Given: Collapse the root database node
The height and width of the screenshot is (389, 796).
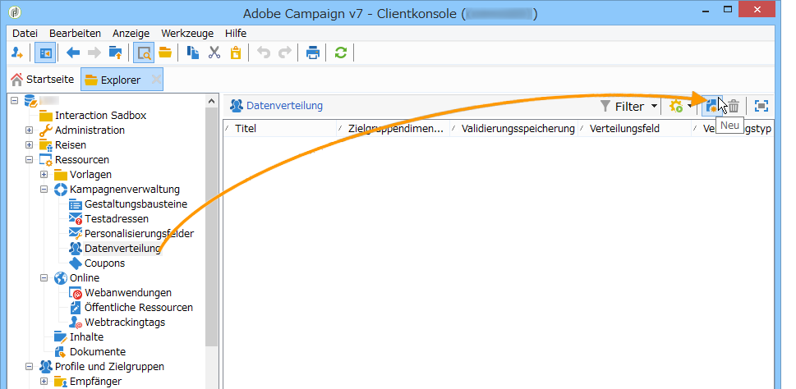Looking at the screenshot, I should [14, 100].
